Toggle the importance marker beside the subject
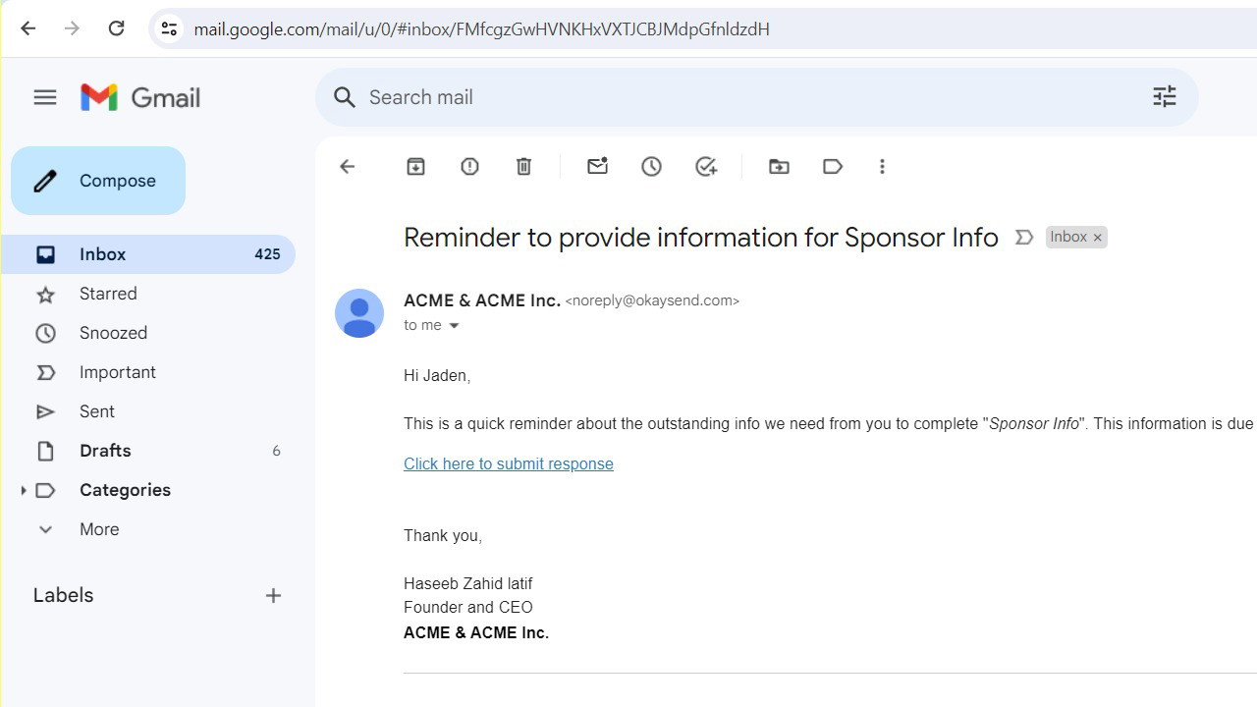The width and height of the screenshot is (1257, 707). [1024, 238]
